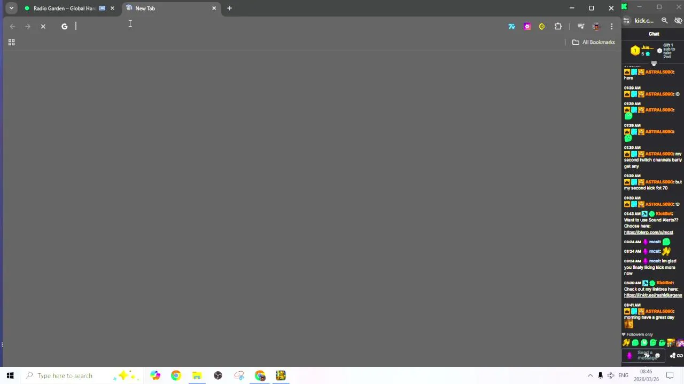Click the pink icon in the chat input box

click(629, 356)
